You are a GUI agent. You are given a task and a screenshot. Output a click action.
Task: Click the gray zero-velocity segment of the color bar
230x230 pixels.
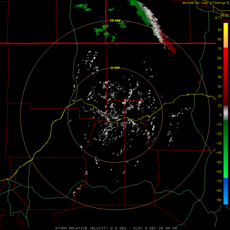226,113
